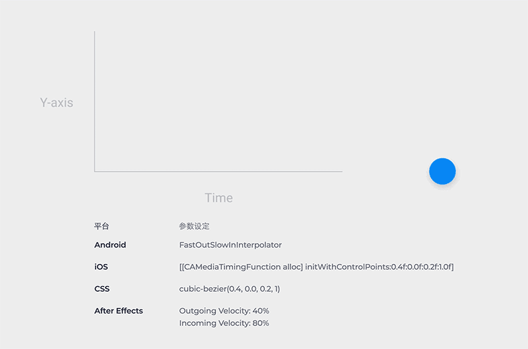
Task: Click the Outgoing Velocity: 40% line
Action: [x=224, y=311]
